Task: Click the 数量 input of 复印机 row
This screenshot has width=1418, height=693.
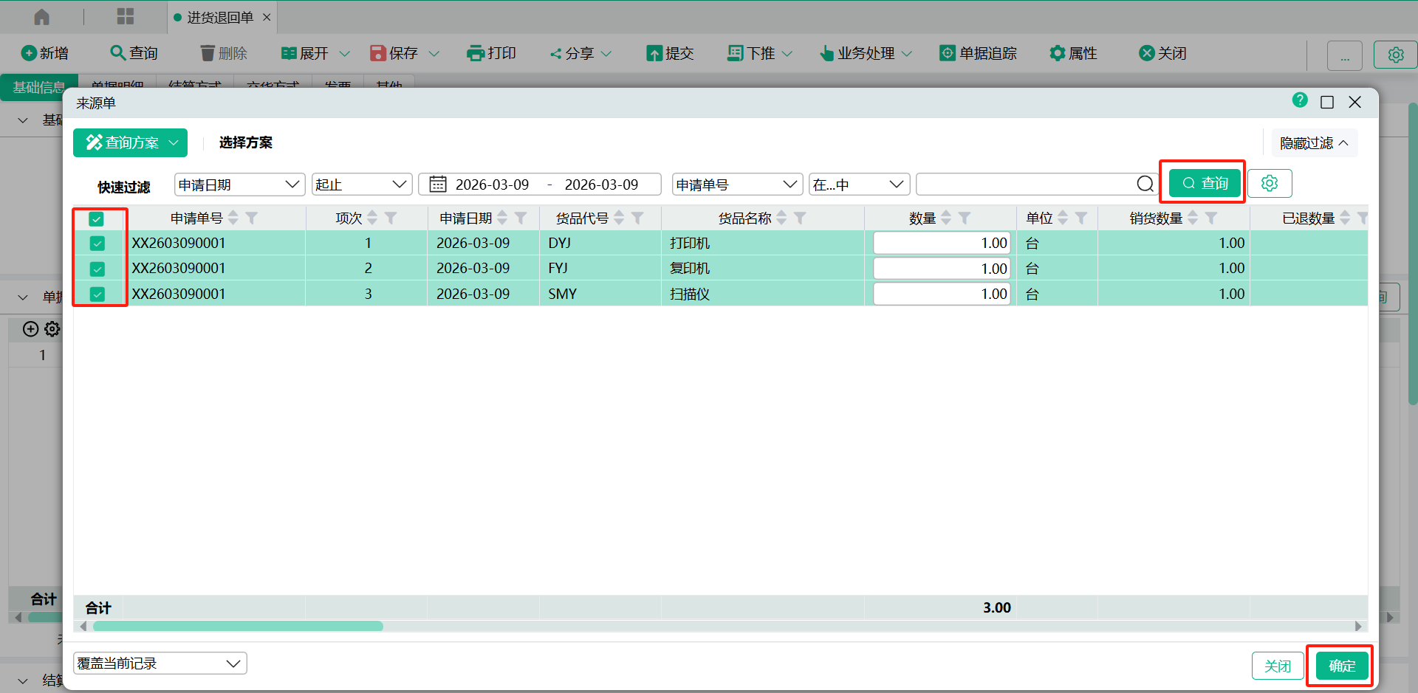Action: [x=942, y=269]
